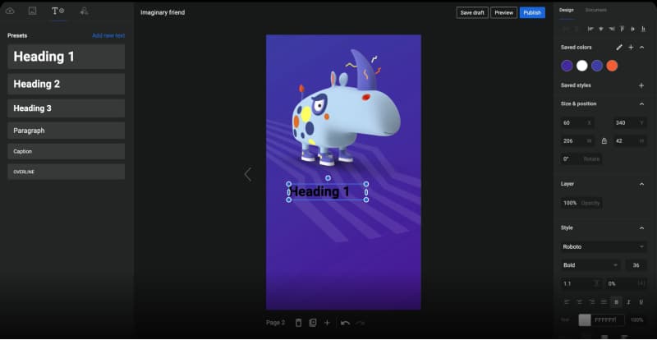Go to previous page arrow
Viewport: 657px width, 340px height.
coord(248,174)
